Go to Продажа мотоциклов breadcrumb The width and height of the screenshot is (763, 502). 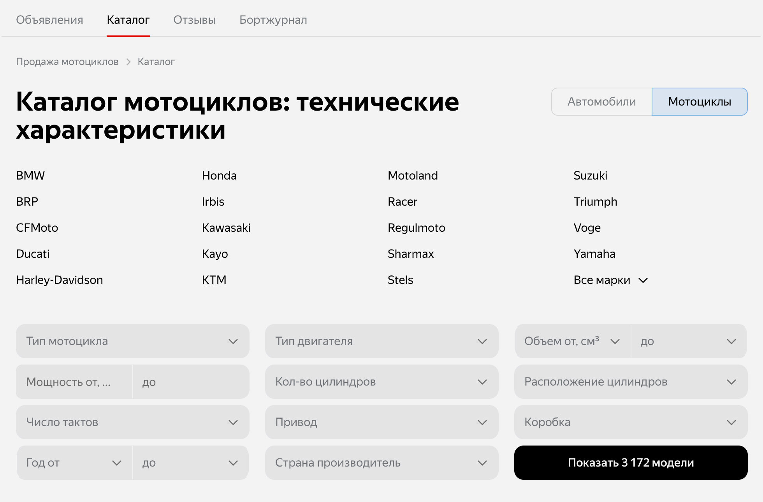[67, 62]
